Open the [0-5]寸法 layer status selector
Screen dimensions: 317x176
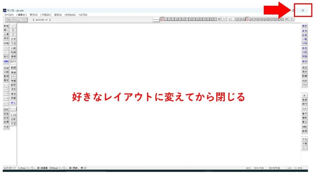pos(274,168)
